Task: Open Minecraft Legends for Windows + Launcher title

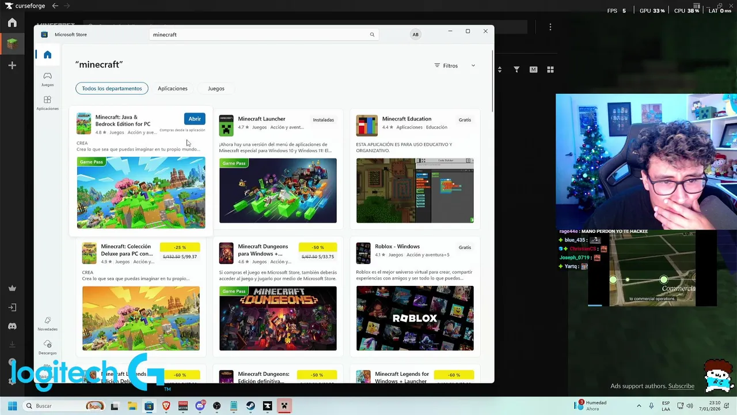Action: 402,377
